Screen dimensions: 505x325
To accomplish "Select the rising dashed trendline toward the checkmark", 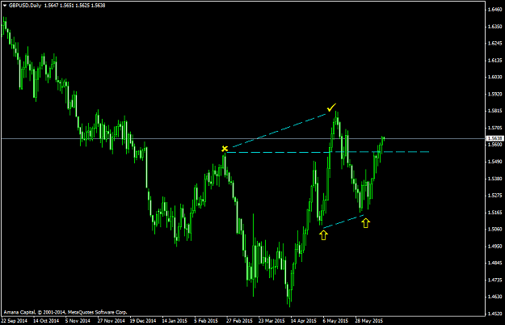I will 279,130.
